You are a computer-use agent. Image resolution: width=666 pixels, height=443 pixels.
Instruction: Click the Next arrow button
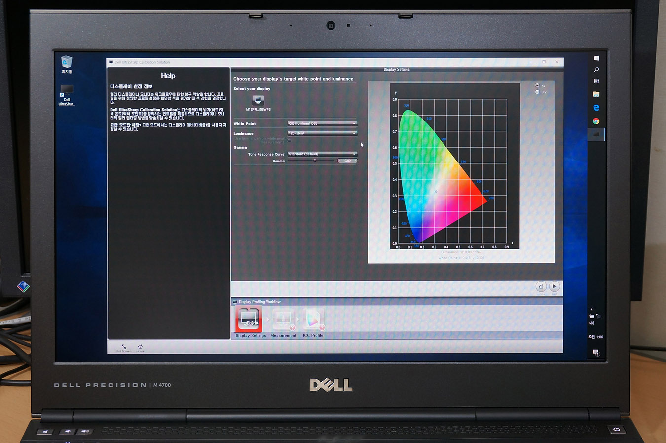click(x=555, y=286)
